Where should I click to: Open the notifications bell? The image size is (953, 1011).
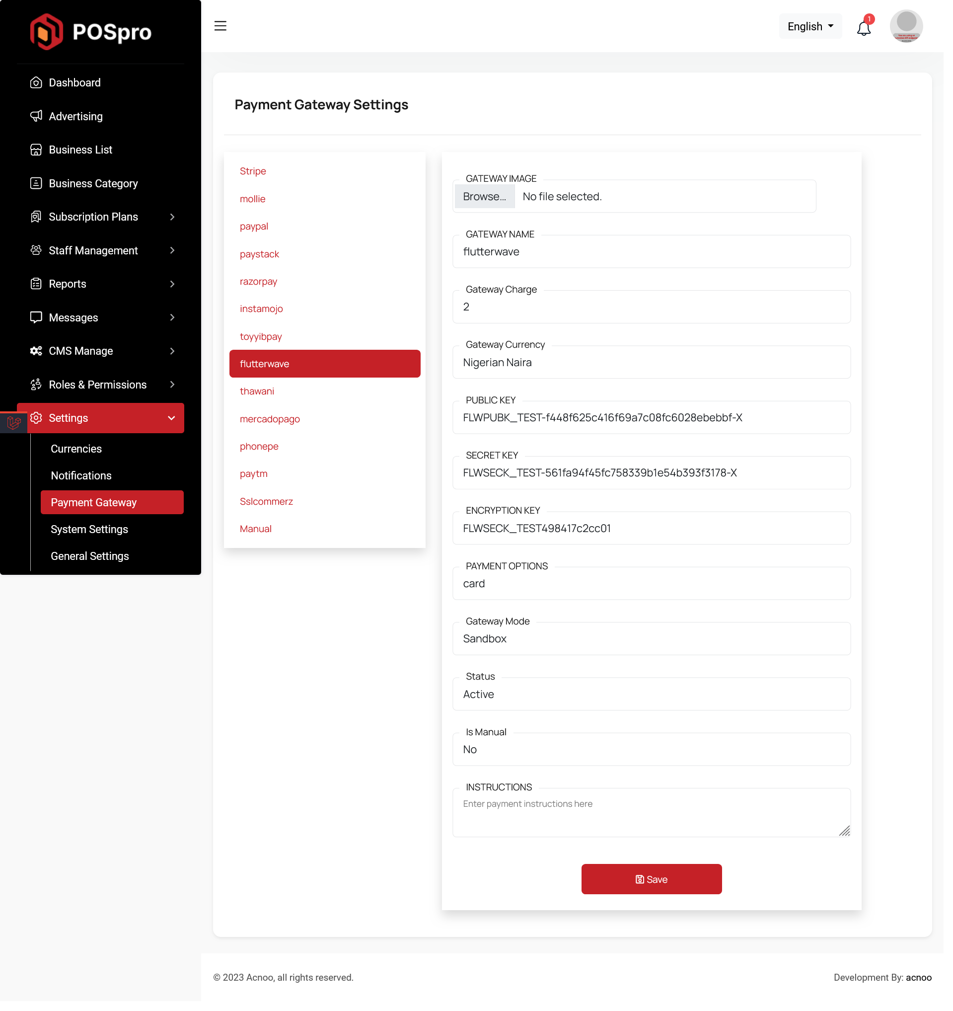[864, 28]
